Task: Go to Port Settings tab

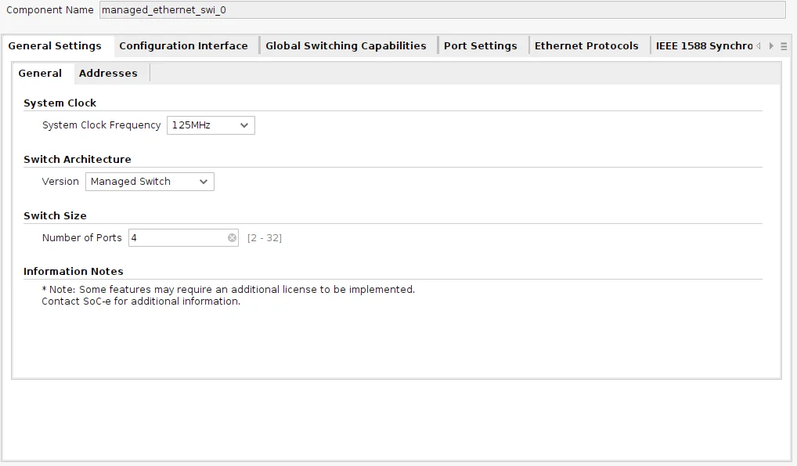Action: 481,45
